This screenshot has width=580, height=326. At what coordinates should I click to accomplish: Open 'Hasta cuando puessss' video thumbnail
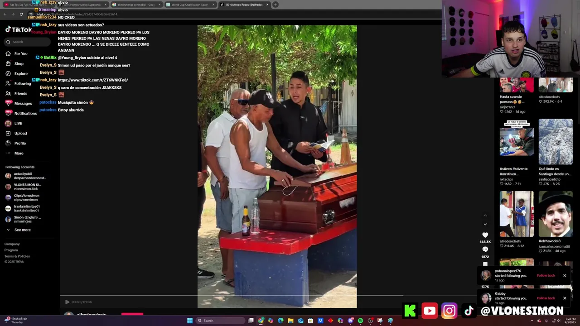[x=517, y=85]
